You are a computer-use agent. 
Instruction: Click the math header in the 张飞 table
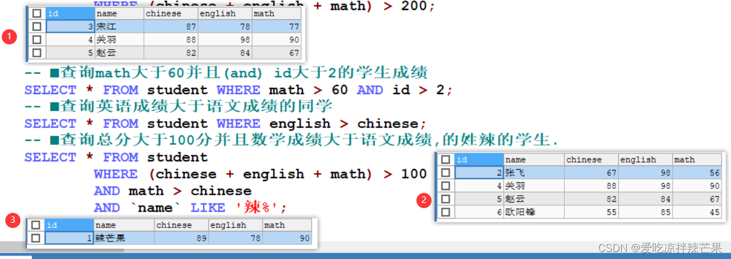coord(697,159)
